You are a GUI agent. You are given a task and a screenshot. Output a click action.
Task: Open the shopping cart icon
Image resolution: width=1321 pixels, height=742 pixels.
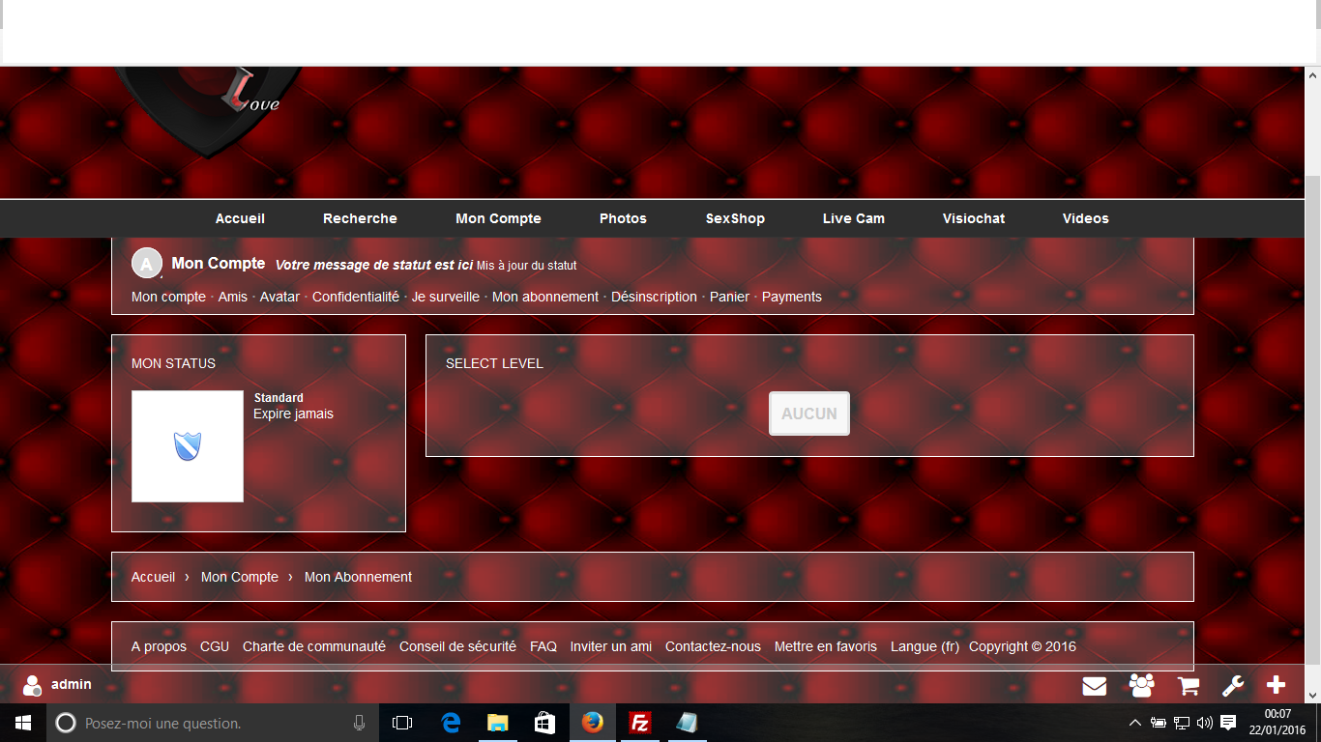point(1188,686)
